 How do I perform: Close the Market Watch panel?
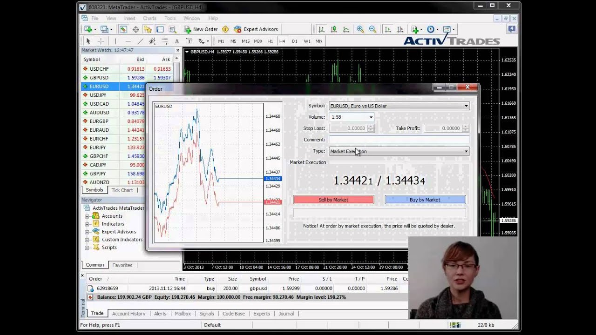[x=177, y=50]
